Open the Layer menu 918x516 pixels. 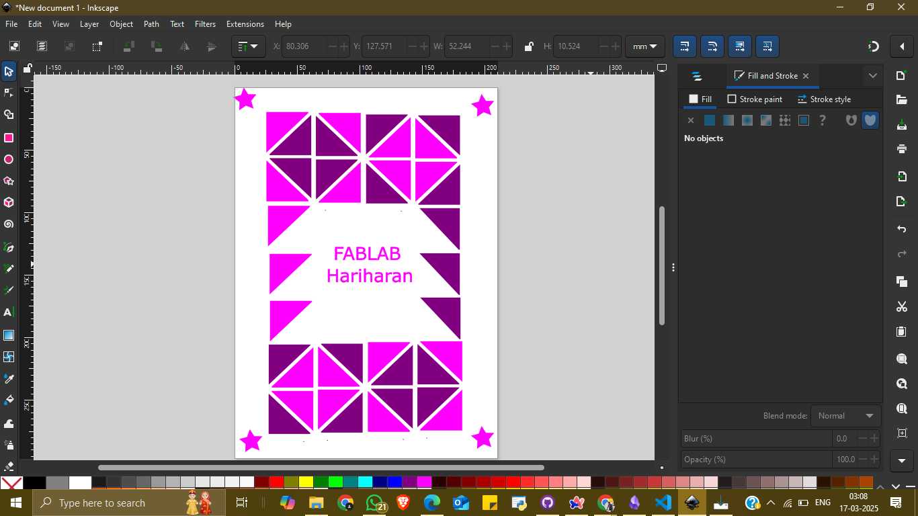[x=89, y=24]
